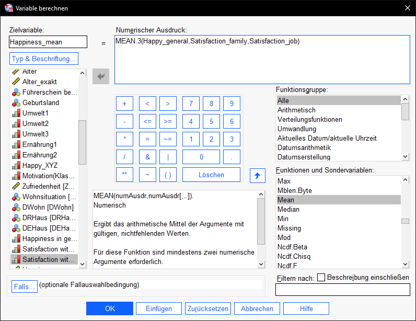Select the Führerschein nominal variable
Screen dimensions: 416x321
44,92
